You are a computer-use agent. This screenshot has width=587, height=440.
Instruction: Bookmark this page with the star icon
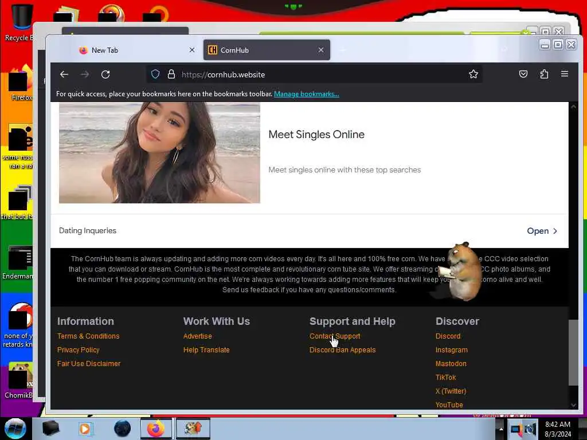473,74
